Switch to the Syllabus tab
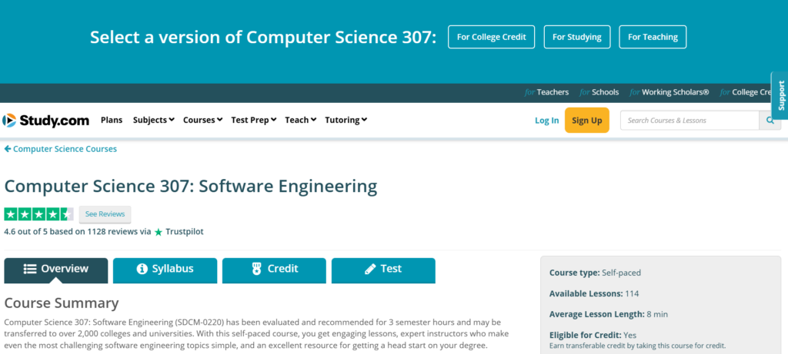 click(165, 270)
